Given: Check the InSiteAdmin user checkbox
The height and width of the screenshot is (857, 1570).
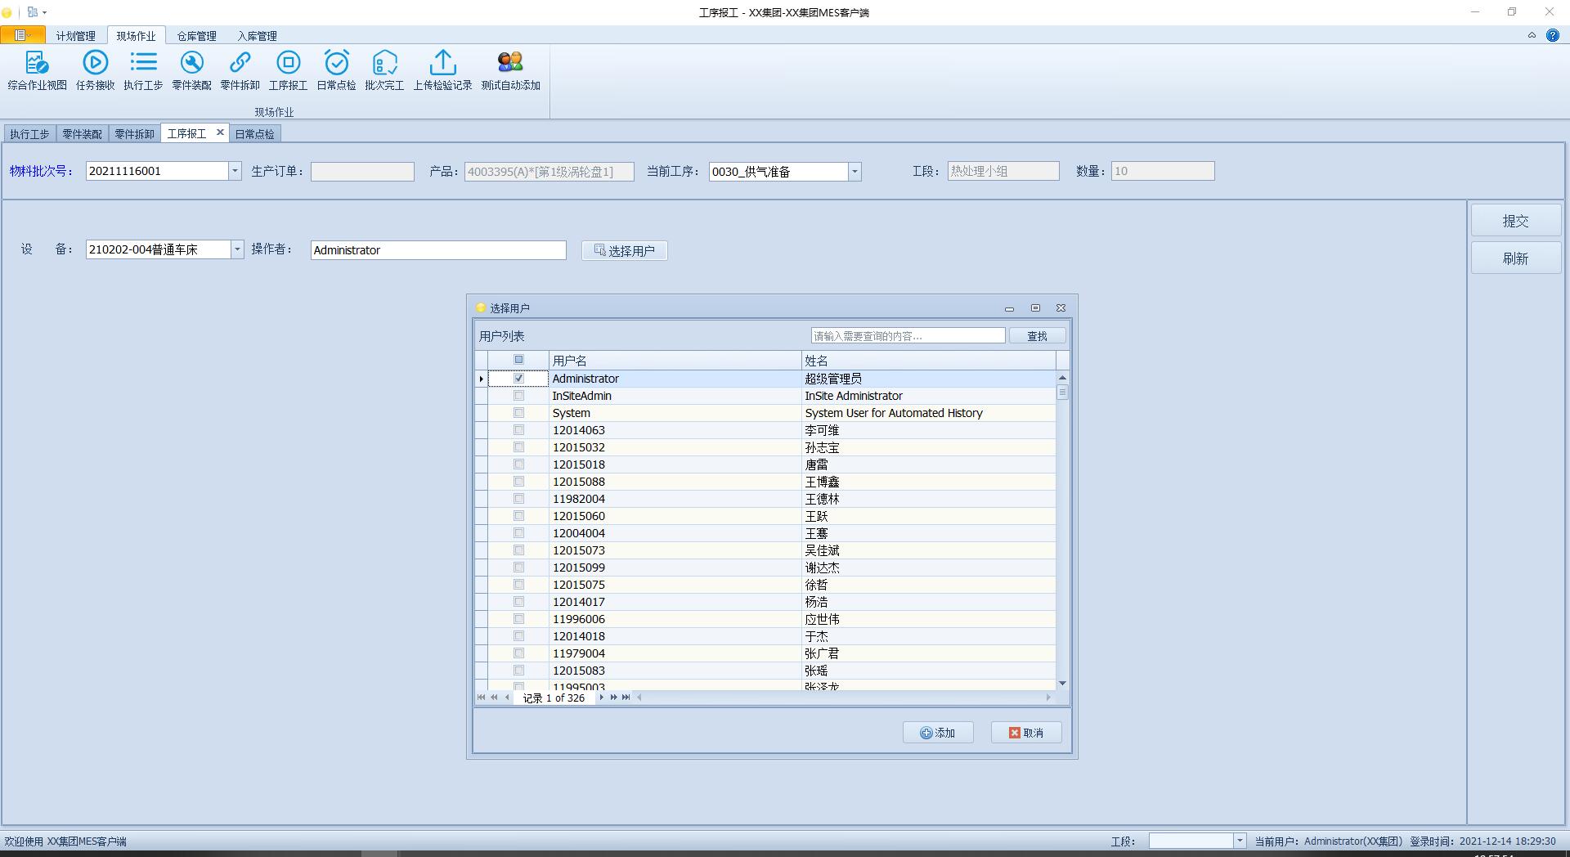Looking at the screenshot, I should pyautogui.click(x=519, y=395).
